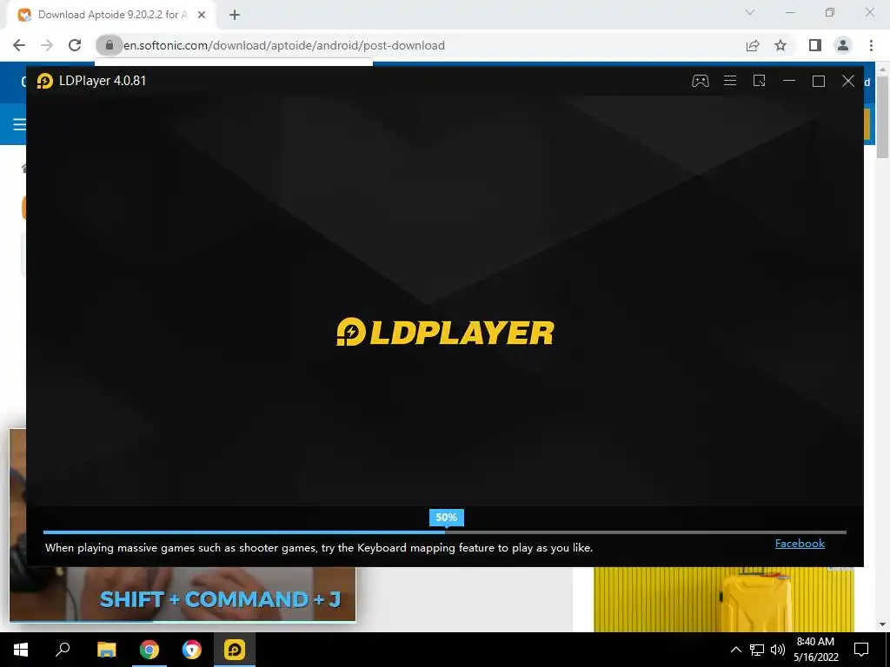Image resolution: width=890 pixels, height=667 pixels.
Task: Close the Download Aptoide tab
Action: pyautogui.click(x=202, y=15)
